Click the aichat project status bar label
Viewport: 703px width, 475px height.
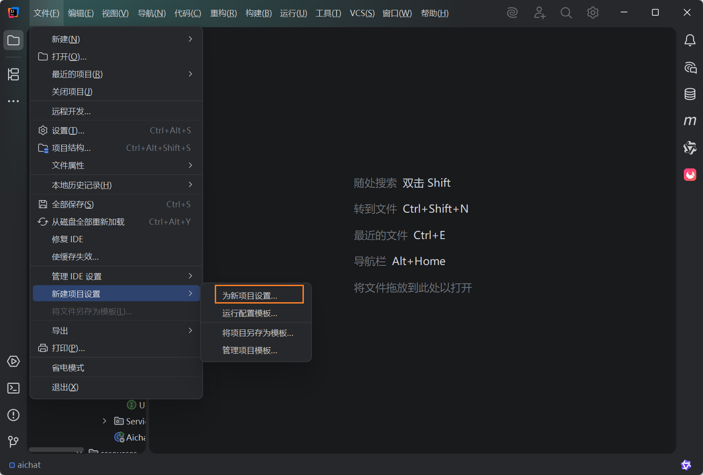point(29,465)
